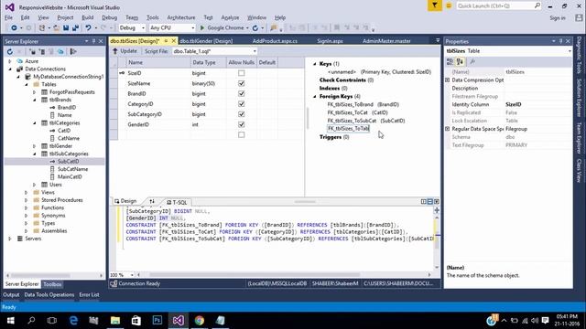Collapse the tblBrands table node

click(x=35, y=100)
